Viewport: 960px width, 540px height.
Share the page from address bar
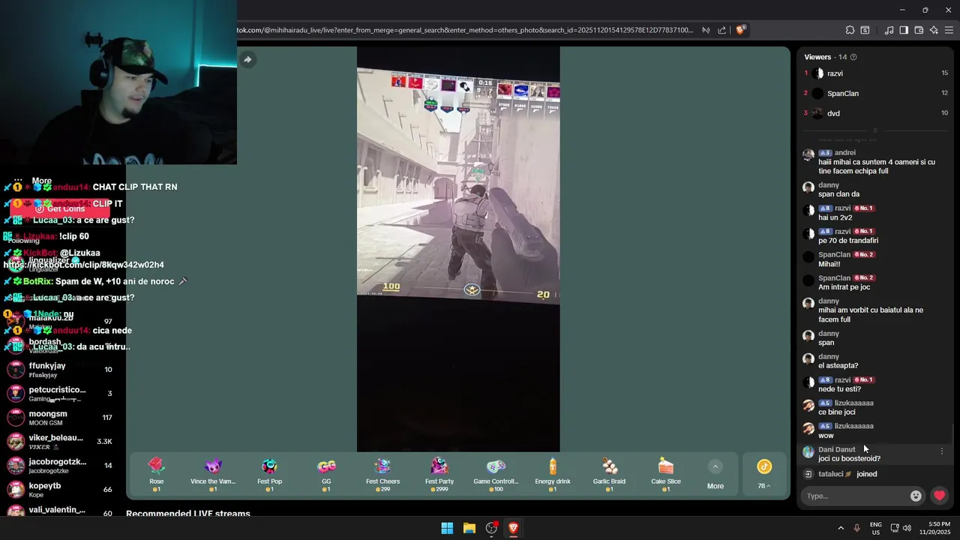(721, 30)
